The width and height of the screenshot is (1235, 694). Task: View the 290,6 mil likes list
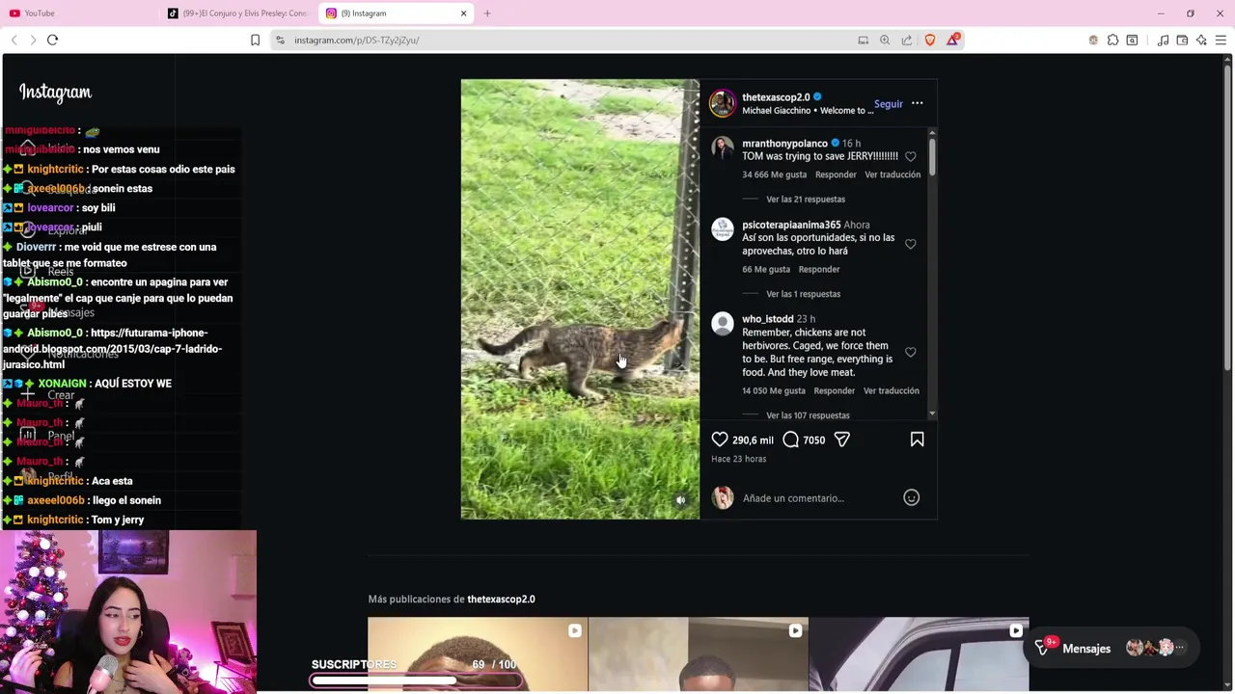753,440
